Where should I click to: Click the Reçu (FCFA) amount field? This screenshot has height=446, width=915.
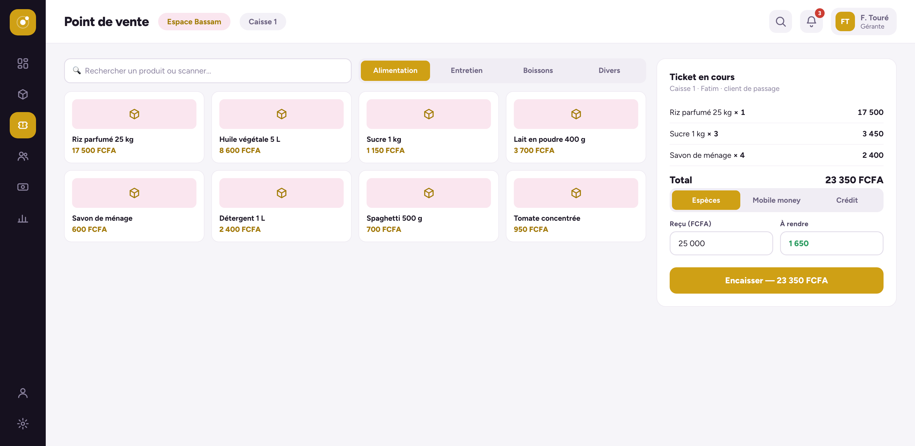click(x=721, y=243)
